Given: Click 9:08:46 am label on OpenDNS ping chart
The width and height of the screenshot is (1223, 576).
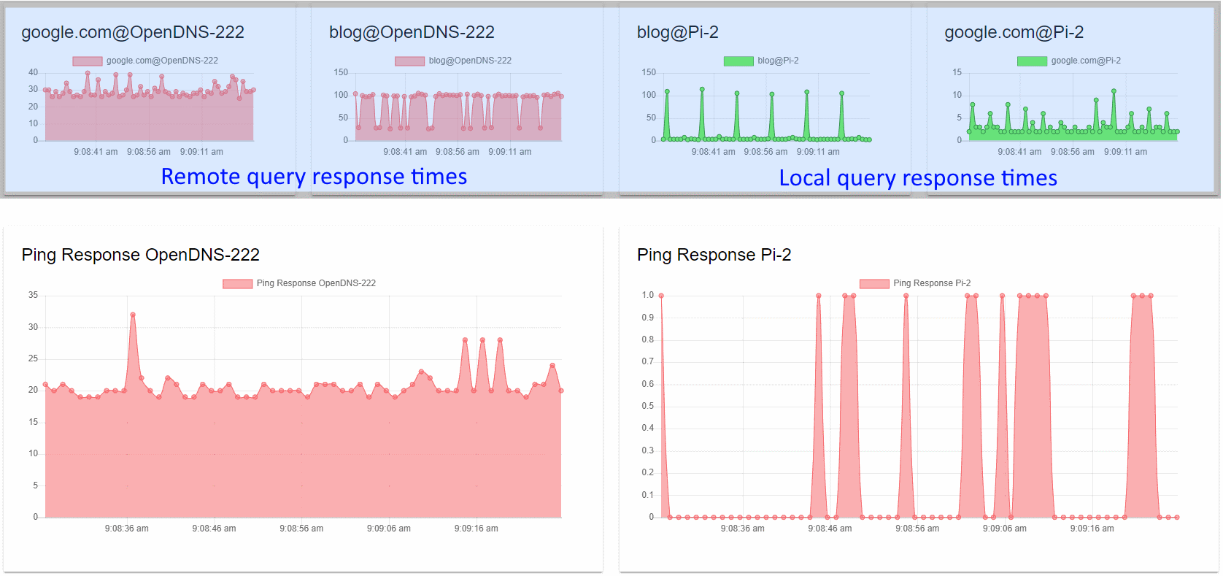Looking at the screenshot, I should tap(214, 529).
